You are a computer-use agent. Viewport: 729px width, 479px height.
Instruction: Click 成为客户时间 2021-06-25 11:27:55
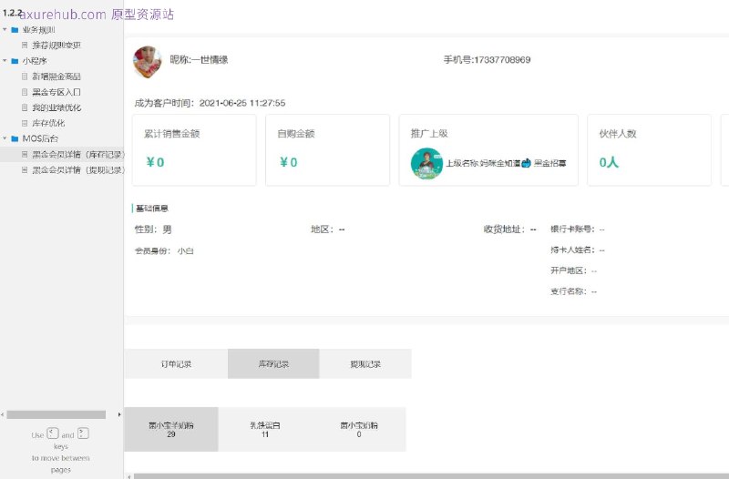(x=210, y=103)
